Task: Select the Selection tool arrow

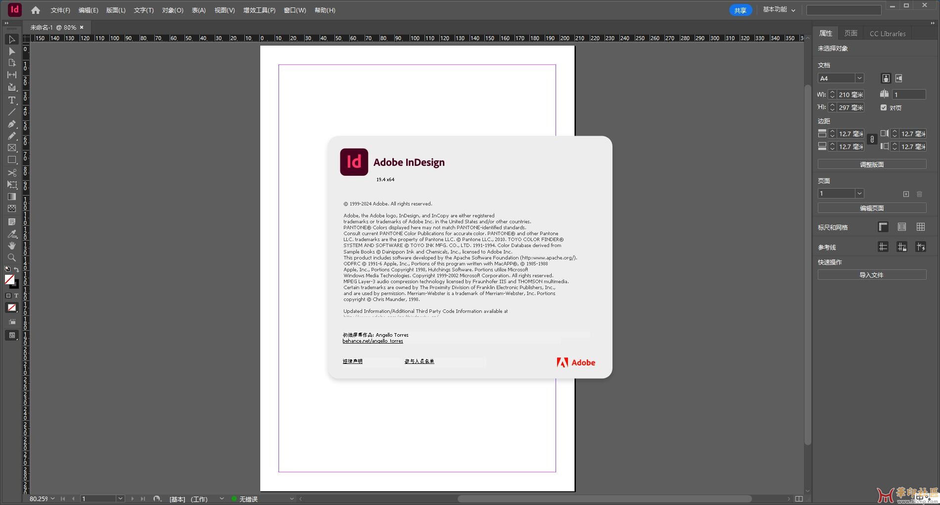Action: (x=12, y=40)
